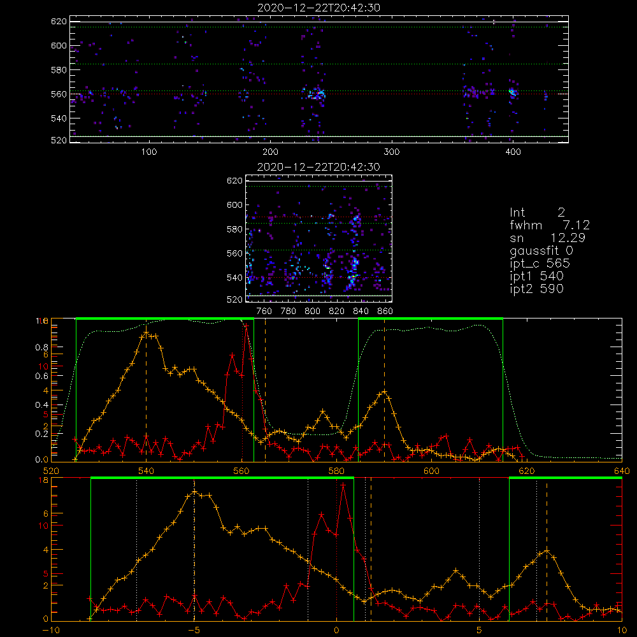Click the timestamp title above the top spectrogram
This screenshot has height=637, width=637.
coord(318,8)
